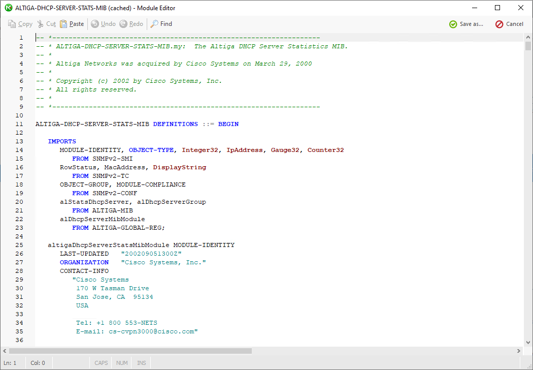Click the NUM indicator in status bar

click(122, 363)
